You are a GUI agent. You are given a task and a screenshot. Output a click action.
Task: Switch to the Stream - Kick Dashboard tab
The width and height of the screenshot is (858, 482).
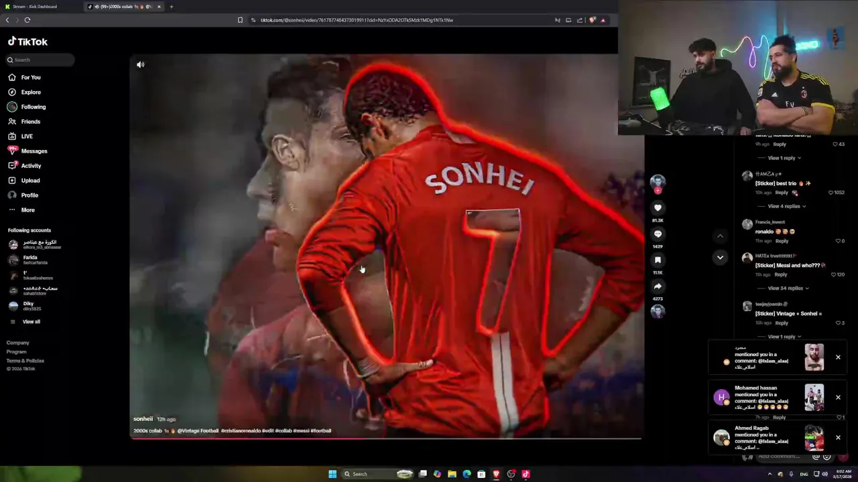click(40, 7)
